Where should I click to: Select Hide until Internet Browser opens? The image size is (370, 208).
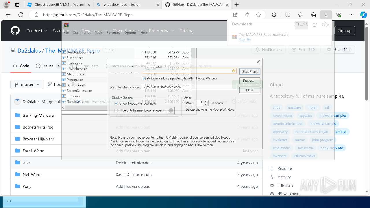[x=116, y=110]
